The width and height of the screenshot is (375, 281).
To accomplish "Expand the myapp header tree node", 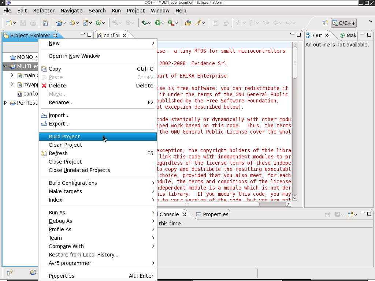I will click(x=12, y=85).
